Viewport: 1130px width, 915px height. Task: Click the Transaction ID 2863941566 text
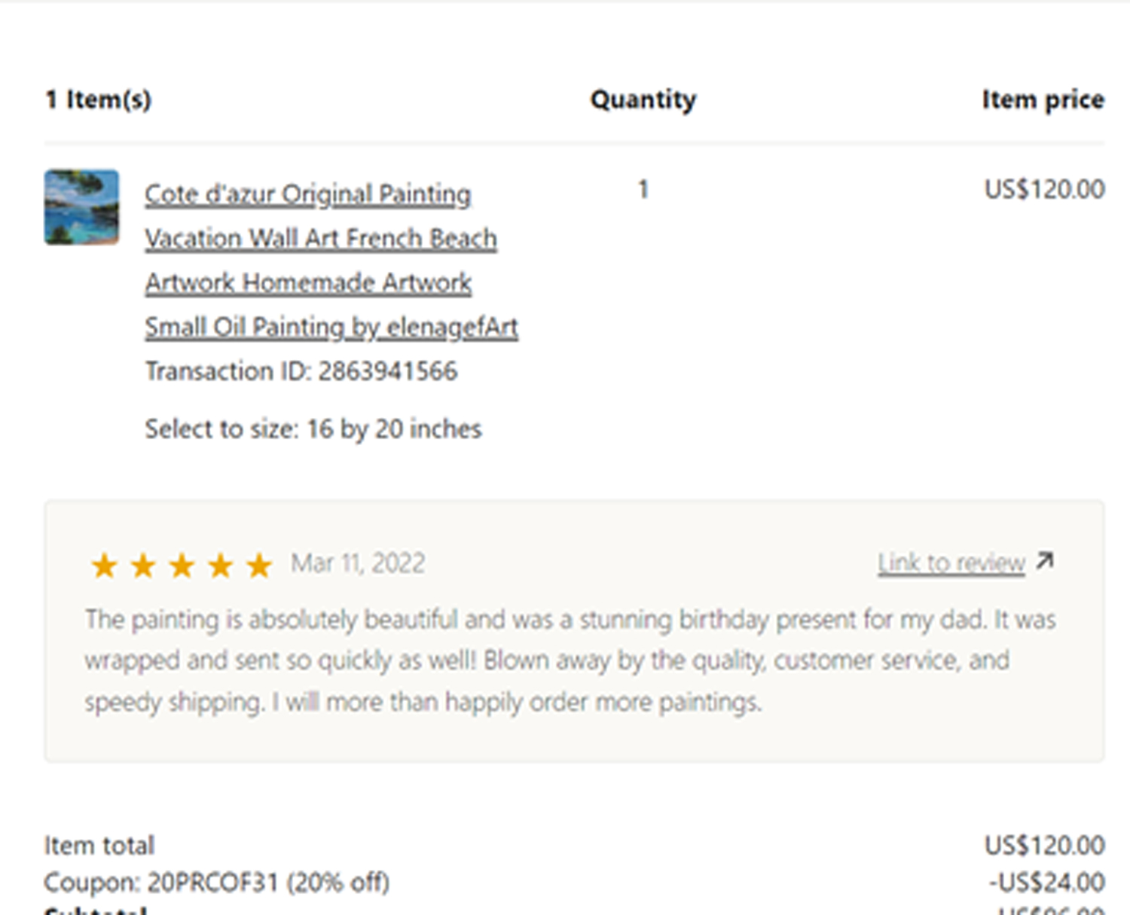[301, 371]
